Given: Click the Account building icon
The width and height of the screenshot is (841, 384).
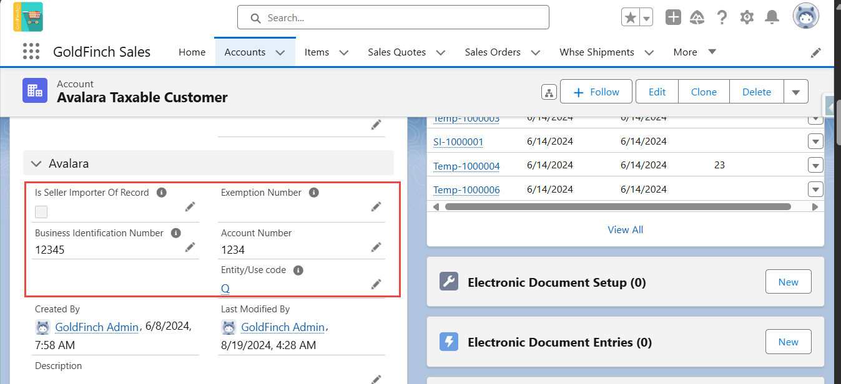Looking at the screenshot, I should coord(35,90).
